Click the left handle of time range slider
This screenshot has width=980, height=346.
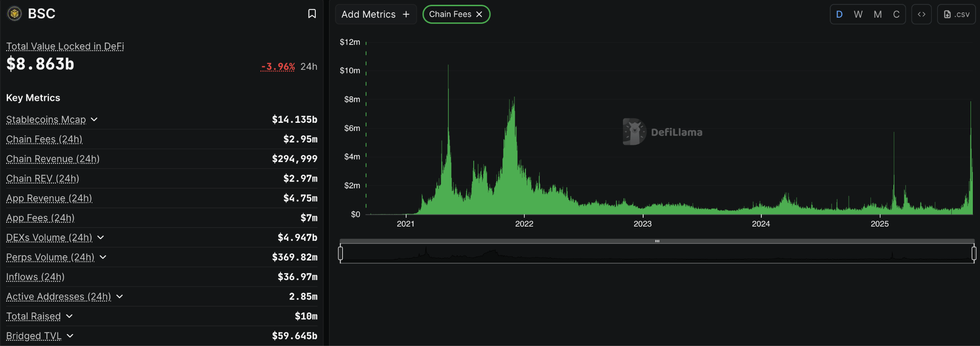(x=341, y=253)
